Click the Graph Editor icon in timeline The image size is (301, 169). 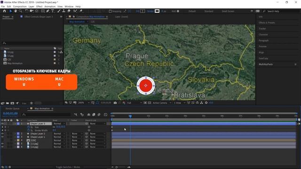click(x=105, y=115)
